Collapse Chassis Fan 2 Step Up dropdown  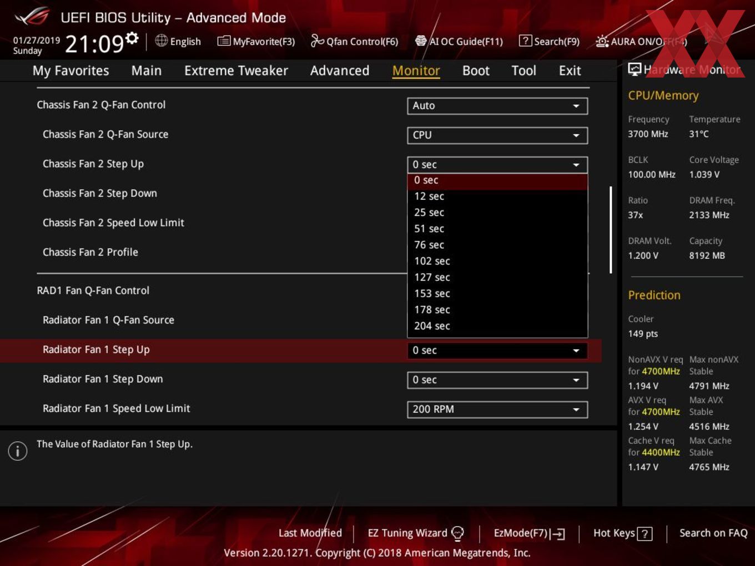tap(497, 164)
